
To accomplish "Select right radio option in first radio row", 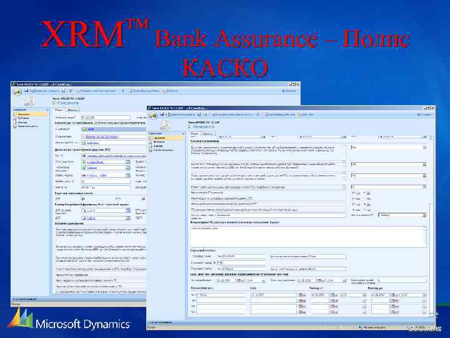I will pyautogui.click(x=365, y=193).
